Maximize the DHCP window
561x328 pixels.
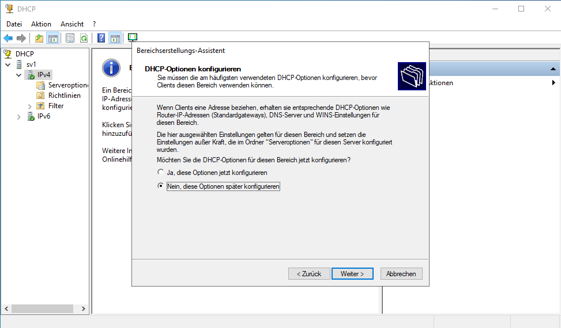[521, 9]
